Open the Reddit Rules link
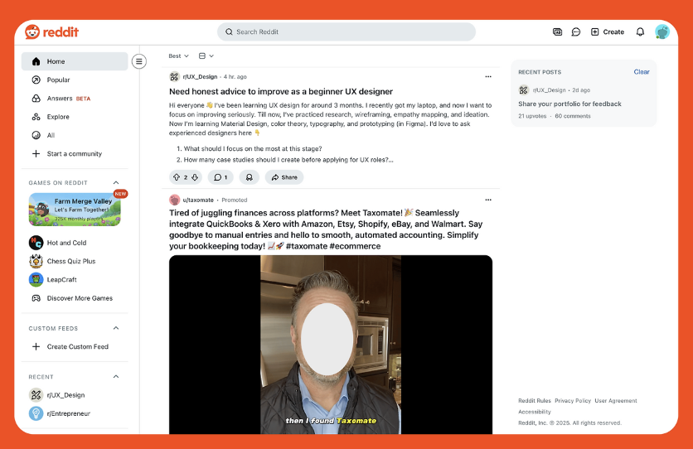This screenshot has width=693, height=449. pyautogui.click(x=535, y=401)
